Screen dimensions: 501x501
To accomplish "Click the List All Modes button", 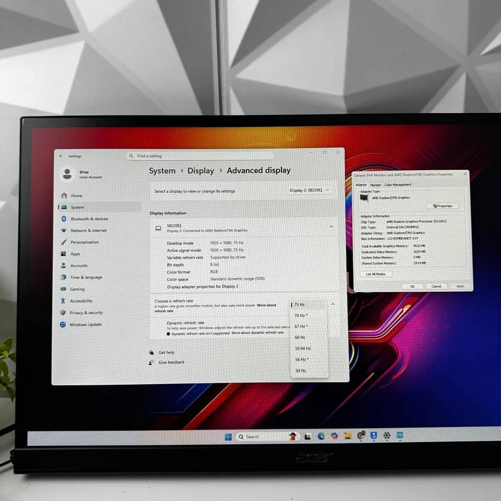I will click(x=375, y=274).
